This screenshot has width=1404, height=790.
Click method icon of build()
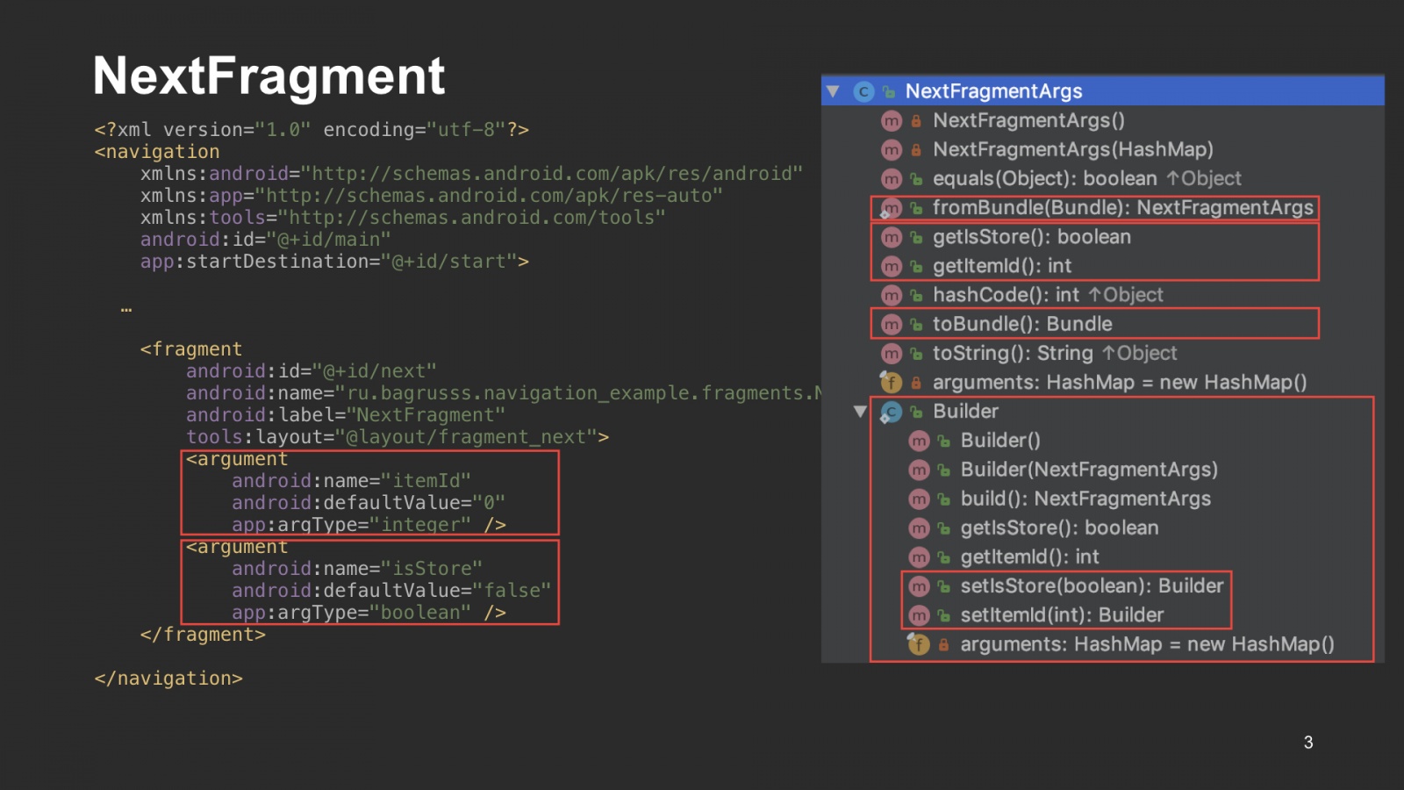[919, 499]
